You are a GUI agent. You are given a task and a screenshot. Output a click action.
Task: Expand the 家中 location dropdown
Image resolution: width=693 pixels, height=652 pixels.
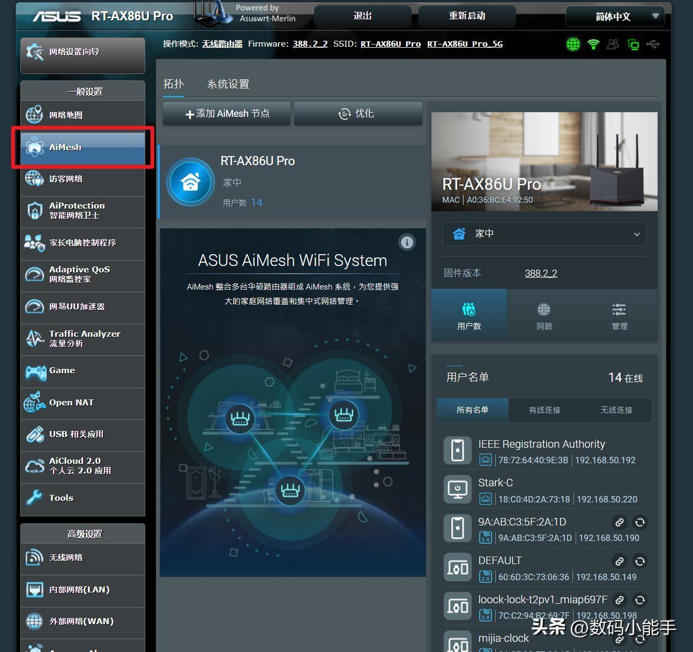[x=544, y=234]
